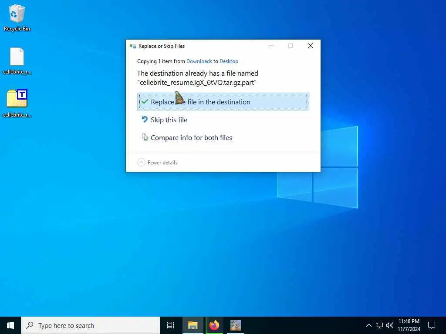446x334 pixels.
Task: Focus the Type here to search box
Action: tap(91, 325)
